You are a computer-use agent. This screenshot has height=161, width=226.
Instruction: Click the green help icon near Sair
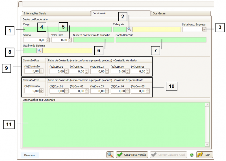[x=192, y=155]
